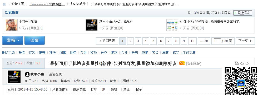Click the post author's Windows XP avatar
This screenshot has height=95, width=258.
[x=14, y=77]
